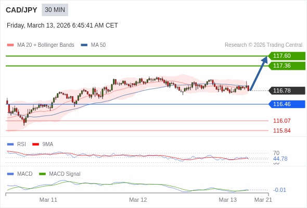Click the Mar 13 date axis label
Image resolution: width=307 pixels, height=208 pixels.
coord(227,200)
